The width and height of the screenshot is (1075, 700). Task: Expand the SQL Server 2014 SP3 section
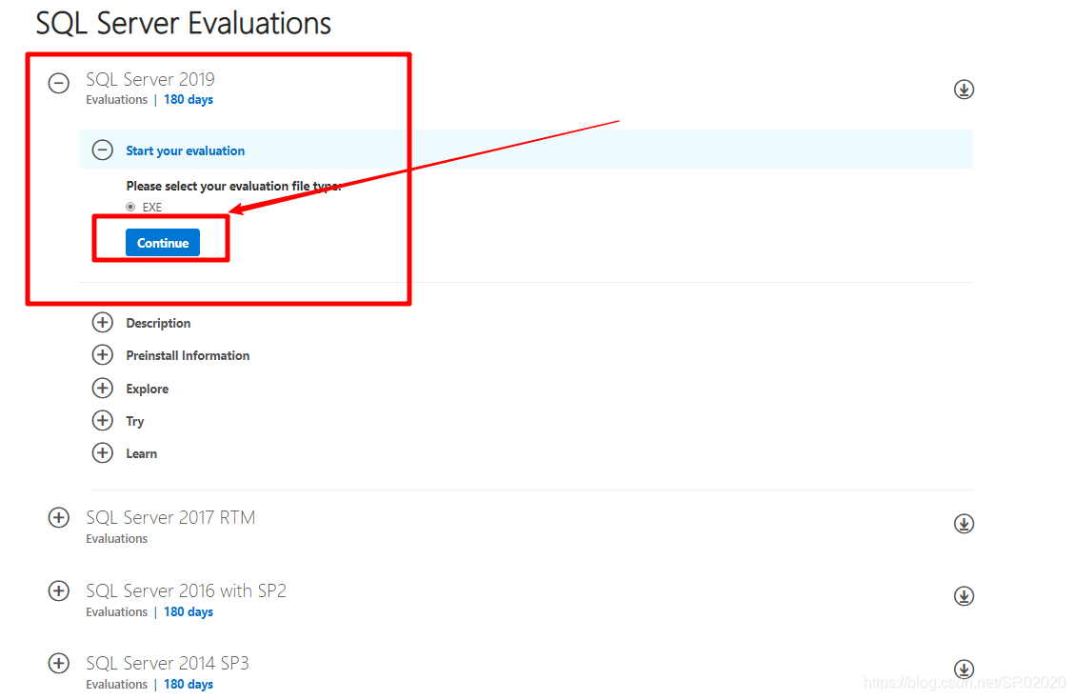[x=59, y=663]
